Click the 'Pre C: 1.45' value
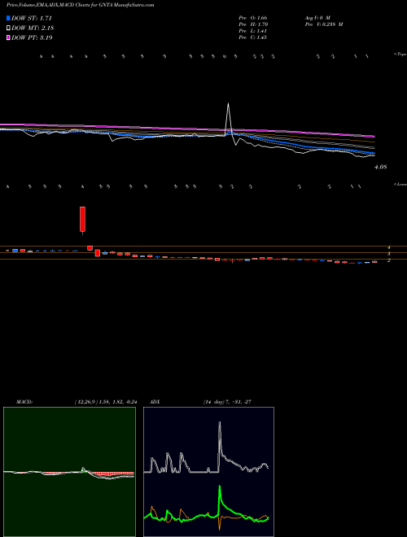The image size is (407, 537). 253,37
